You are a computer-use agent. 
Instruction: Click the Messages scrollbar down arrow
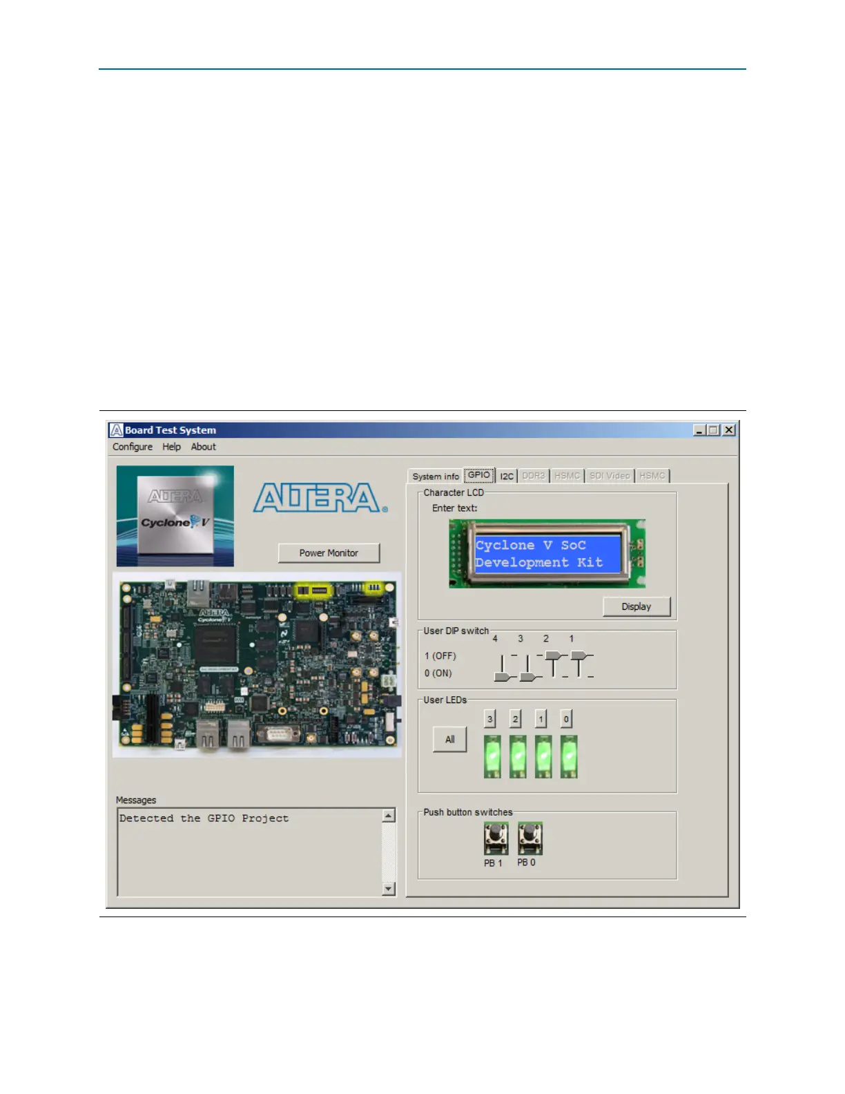pyautogui.click(x=389, y=889)
